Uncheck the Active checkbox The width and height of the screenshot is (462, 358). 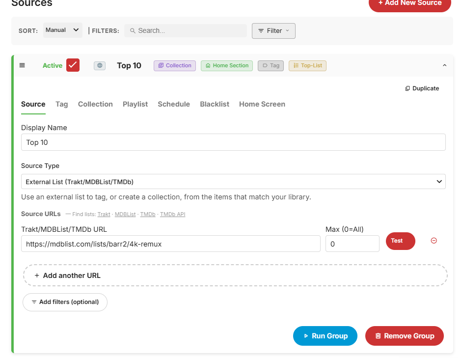[x=73, y=65]
